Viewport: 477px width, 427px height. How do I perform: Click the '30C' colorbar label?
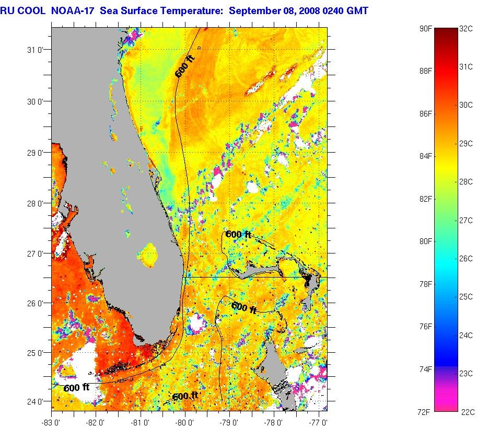pos(466,105)
